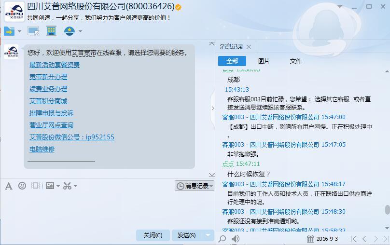
Task: Open the 营业厅网点查询 link
Action: pos(51,125)
